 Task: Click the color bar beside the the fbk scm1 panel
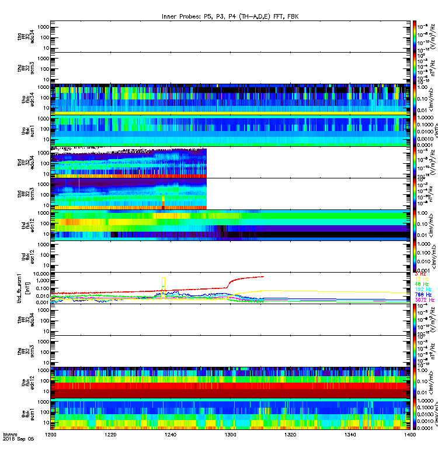(x=415, y=414)
